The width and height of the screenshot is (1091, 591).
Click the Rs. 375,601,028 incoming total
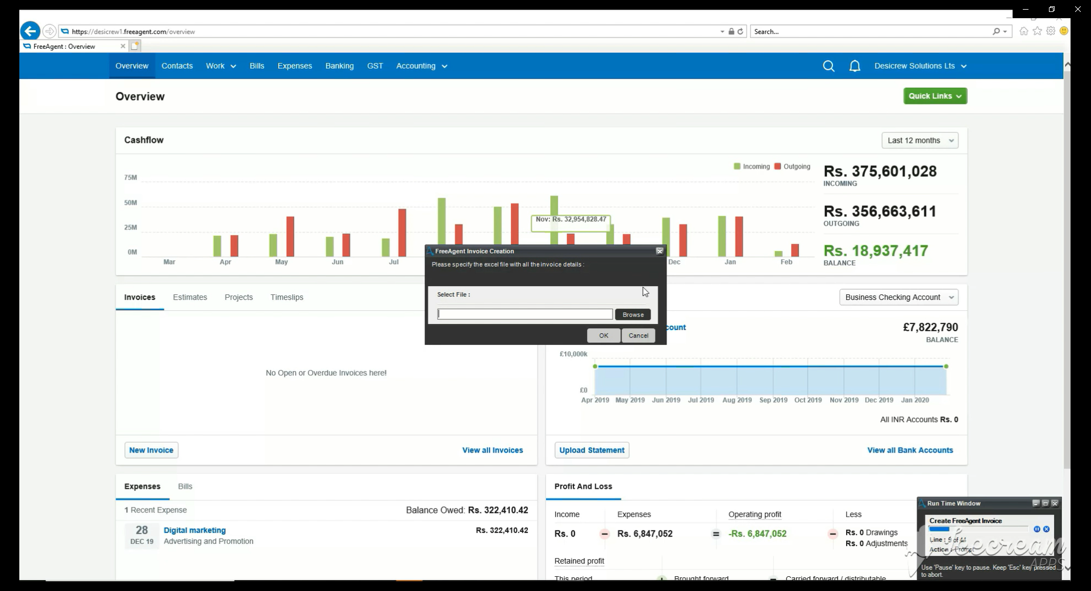880,172
